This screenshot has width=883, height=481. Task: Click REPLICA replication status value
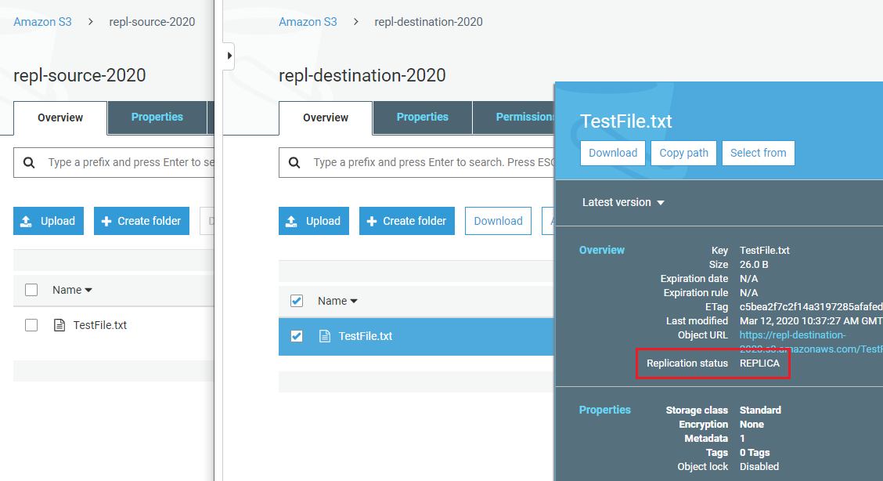[759, 363]
